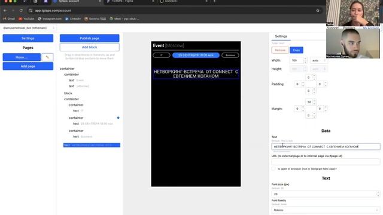Click blue Settings button in sidebar
383x215 pixels.
point(28,38)
